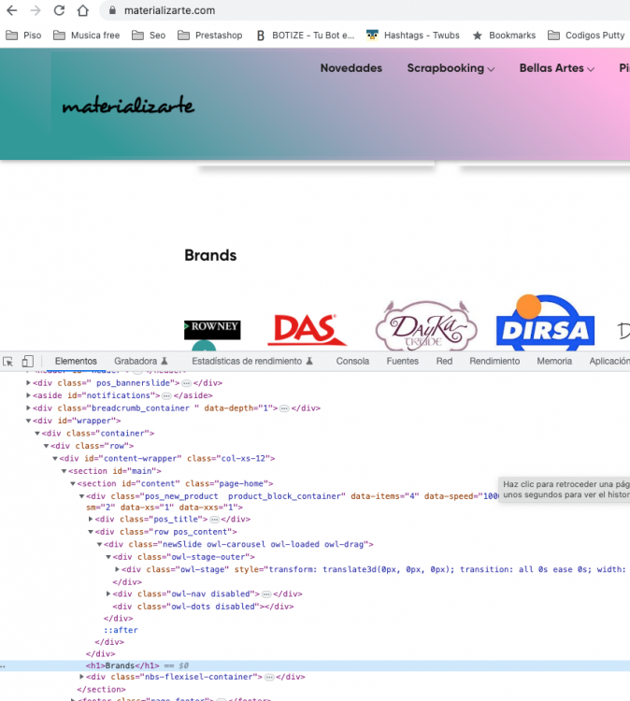Expand the pos_bannerslide div node

point(28,383)
